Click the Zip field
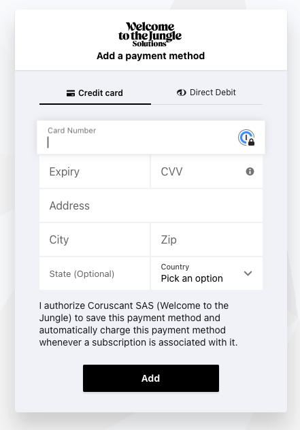 tap(207, 239)
